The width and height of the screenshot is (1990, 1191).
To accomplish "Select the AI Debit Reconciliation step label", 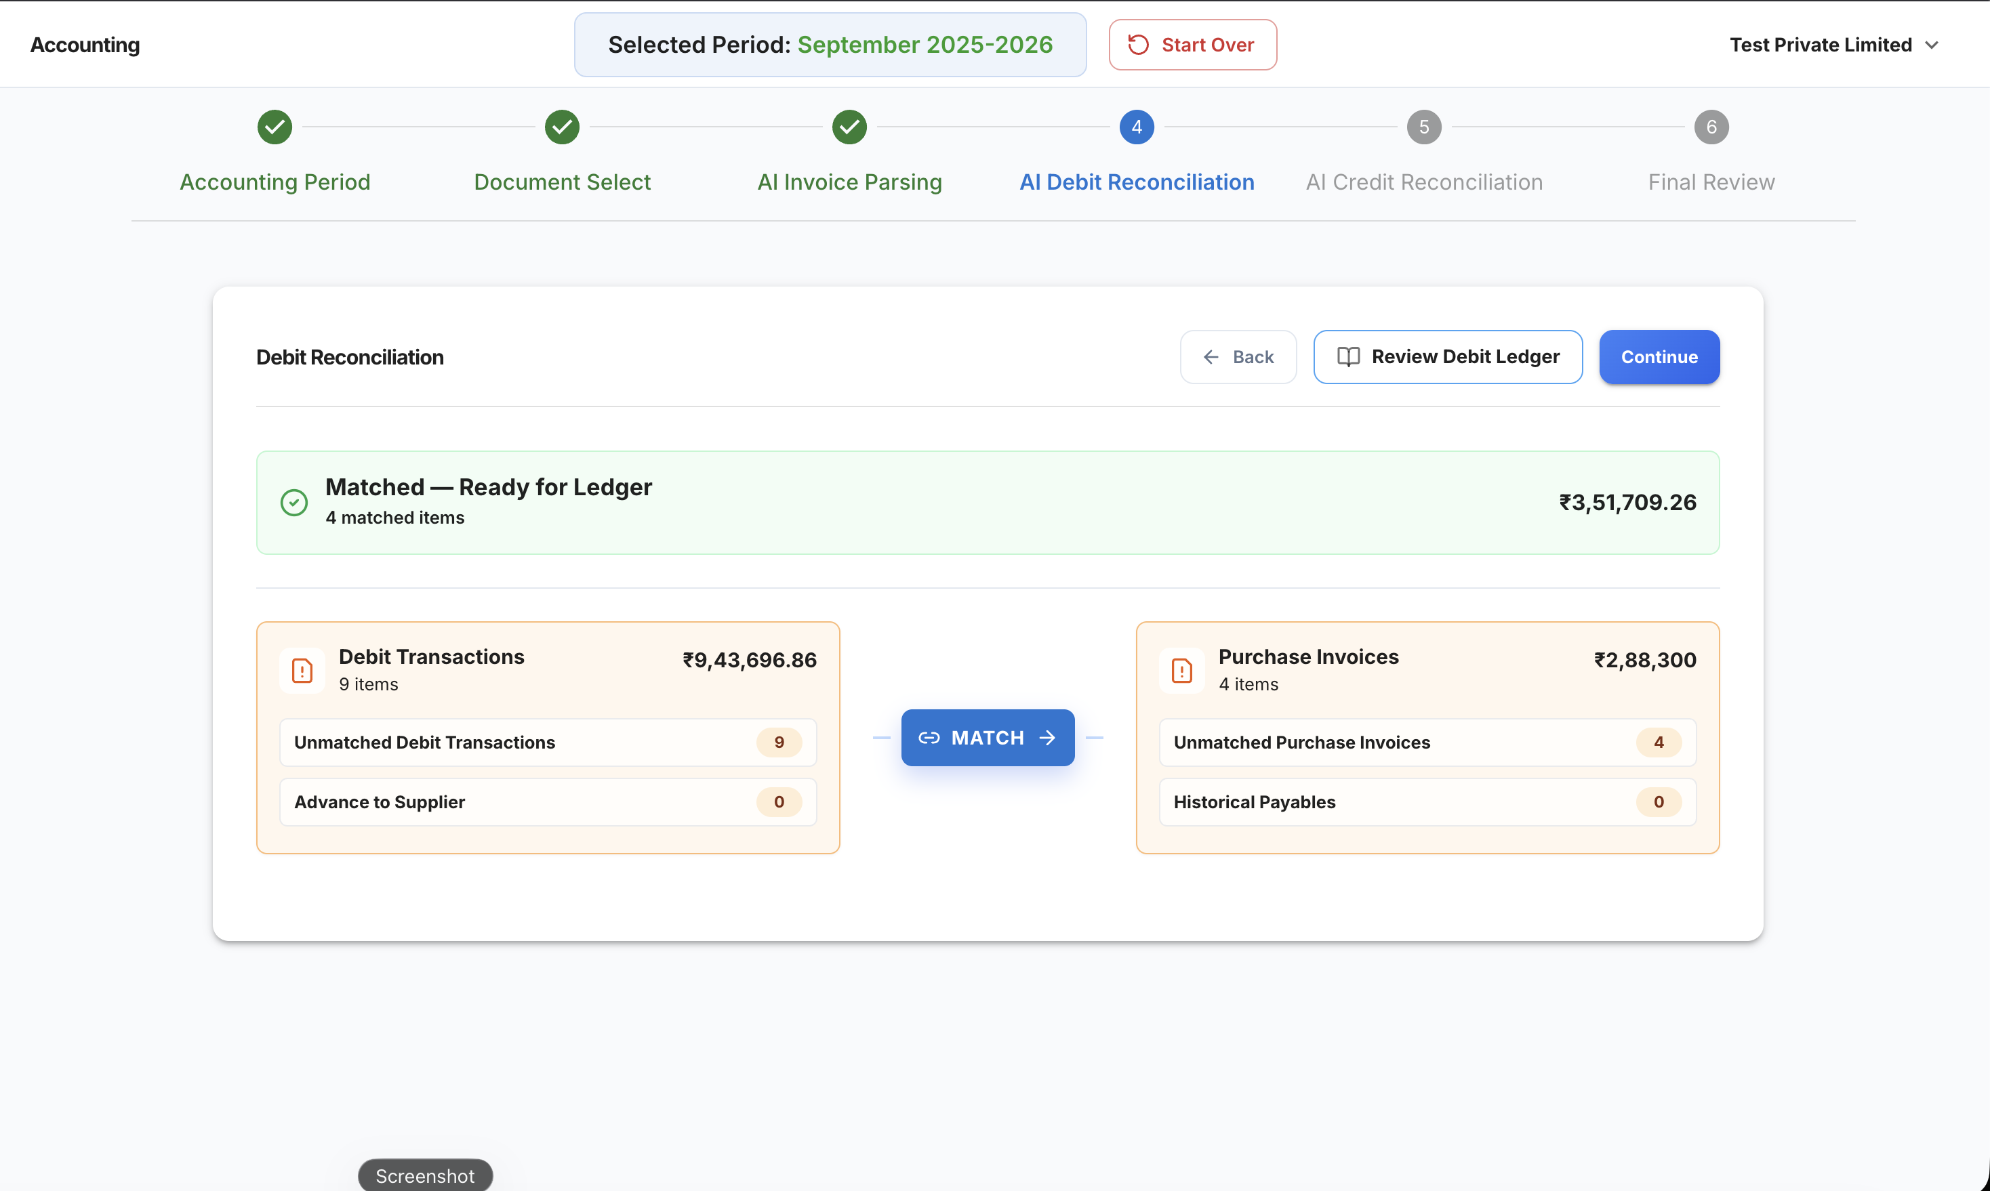I will (1137, 182).
